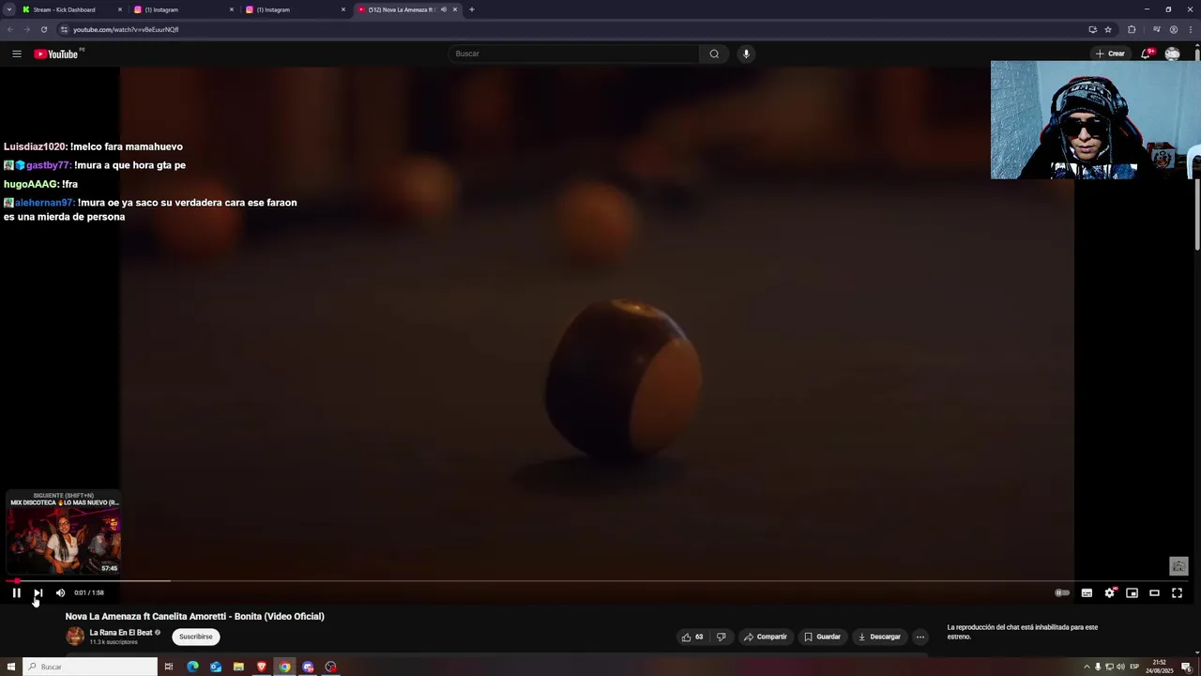This screenshot has width=1201, height=676.
Task: Close the first Instagram tab
Action: [x=232, y=9]
